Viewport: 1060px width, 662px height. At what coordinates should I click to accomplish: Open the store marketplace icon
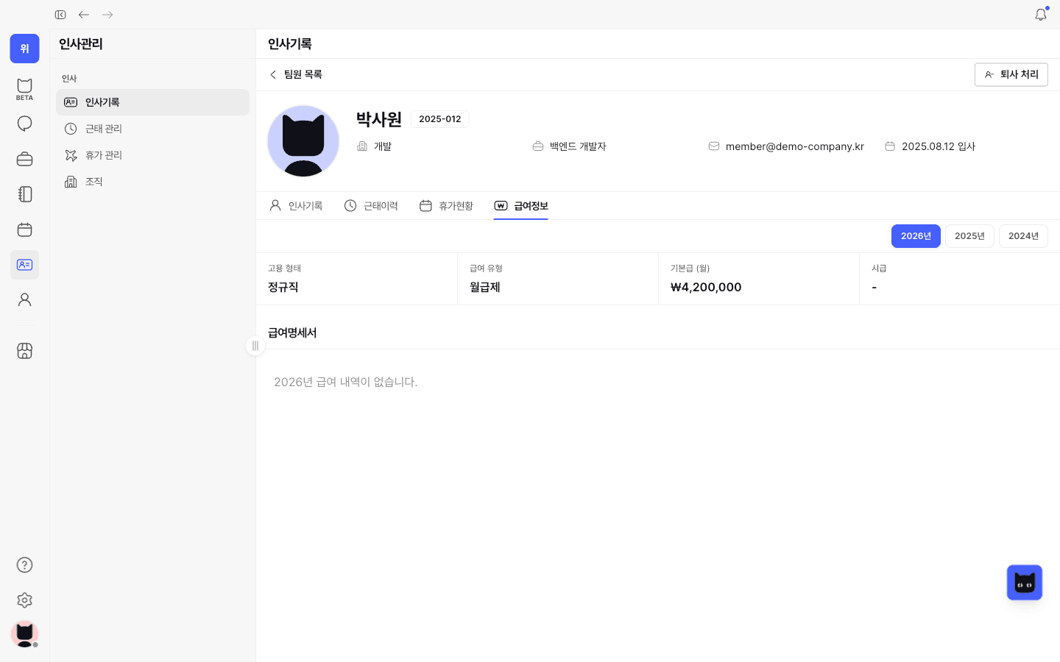pyautogui.click(x=24, y=351)
